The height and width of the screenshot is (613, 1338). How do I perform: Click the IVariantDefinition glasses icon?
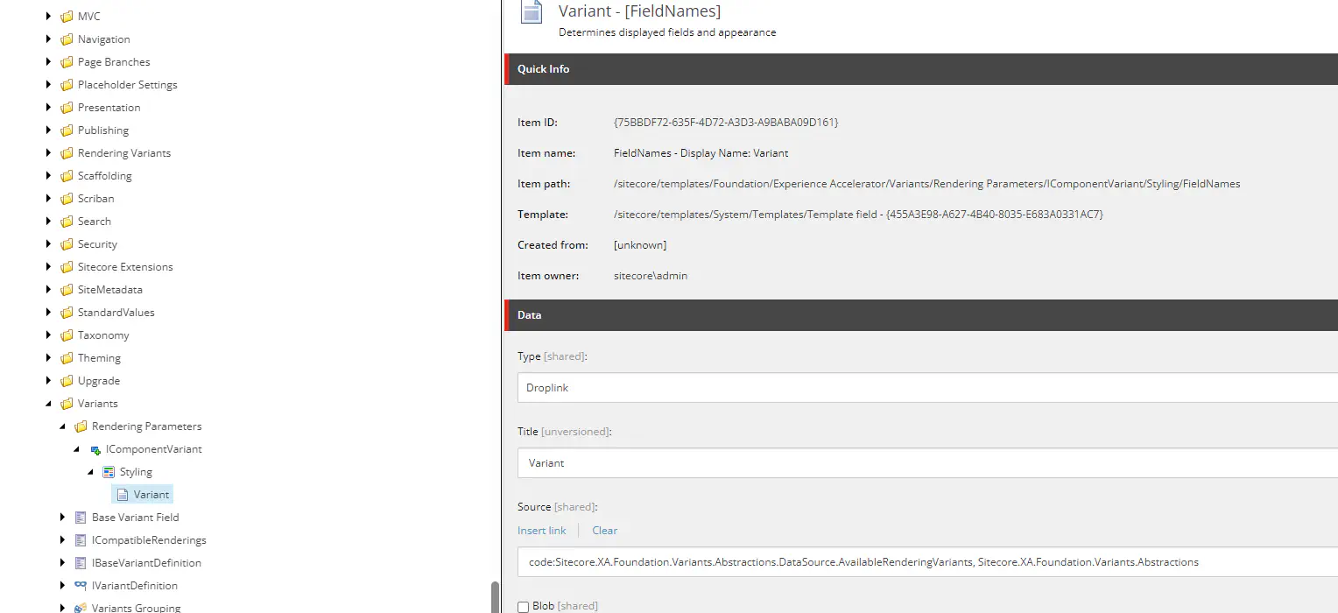tap(81, 586)
